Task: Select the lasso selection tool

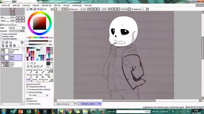Action: tap(31, 63)
